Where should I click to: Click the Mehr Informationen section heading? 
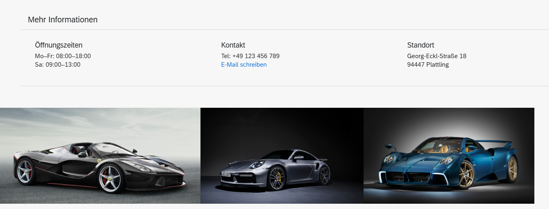coord(63,20)
